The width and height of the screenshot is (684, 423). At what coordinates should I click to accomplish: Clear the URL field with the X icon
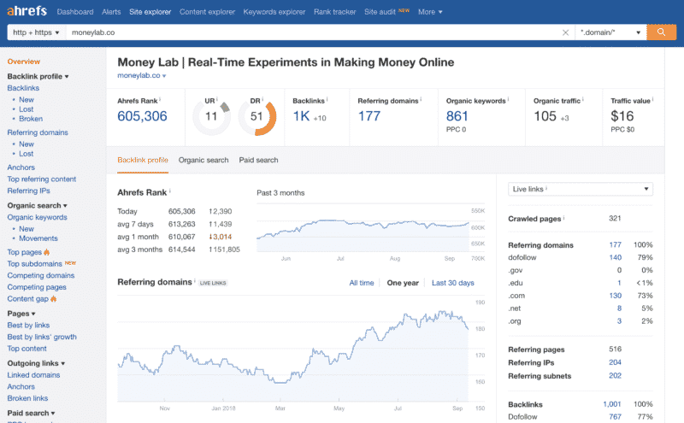click(x=565, y=32)
